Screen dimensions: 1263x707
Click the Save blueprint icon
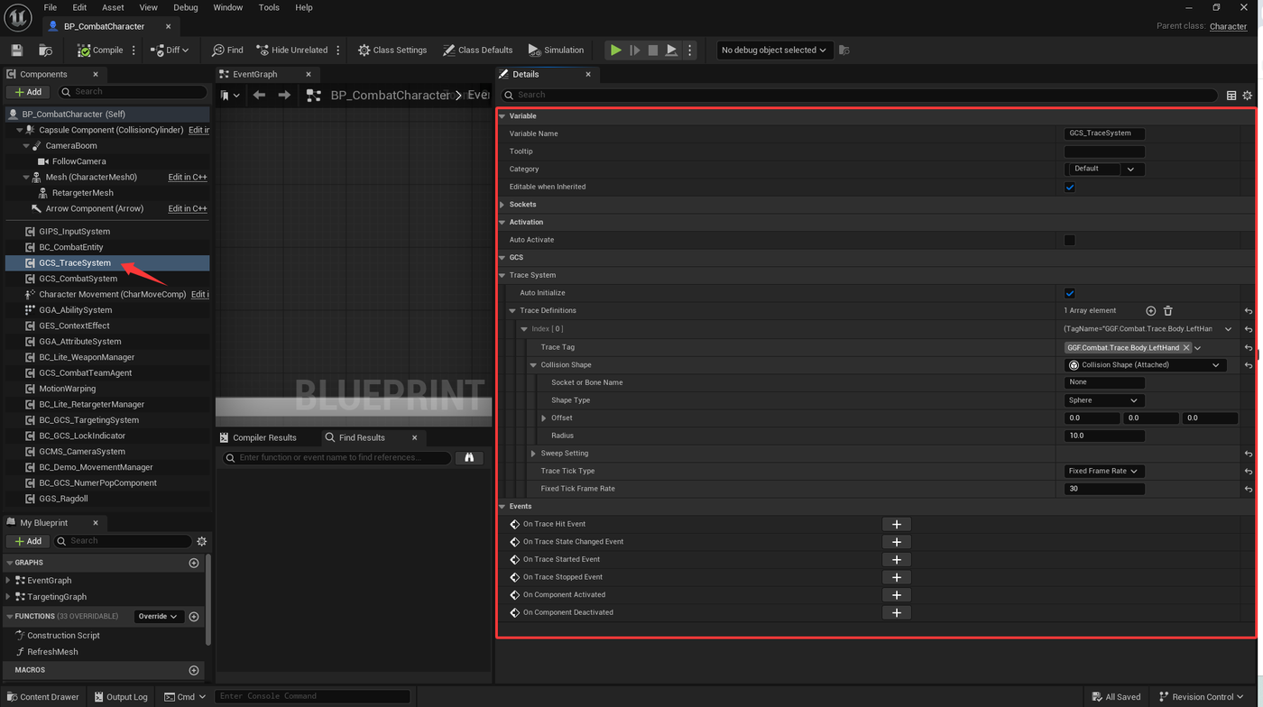(x=16, y=50)
